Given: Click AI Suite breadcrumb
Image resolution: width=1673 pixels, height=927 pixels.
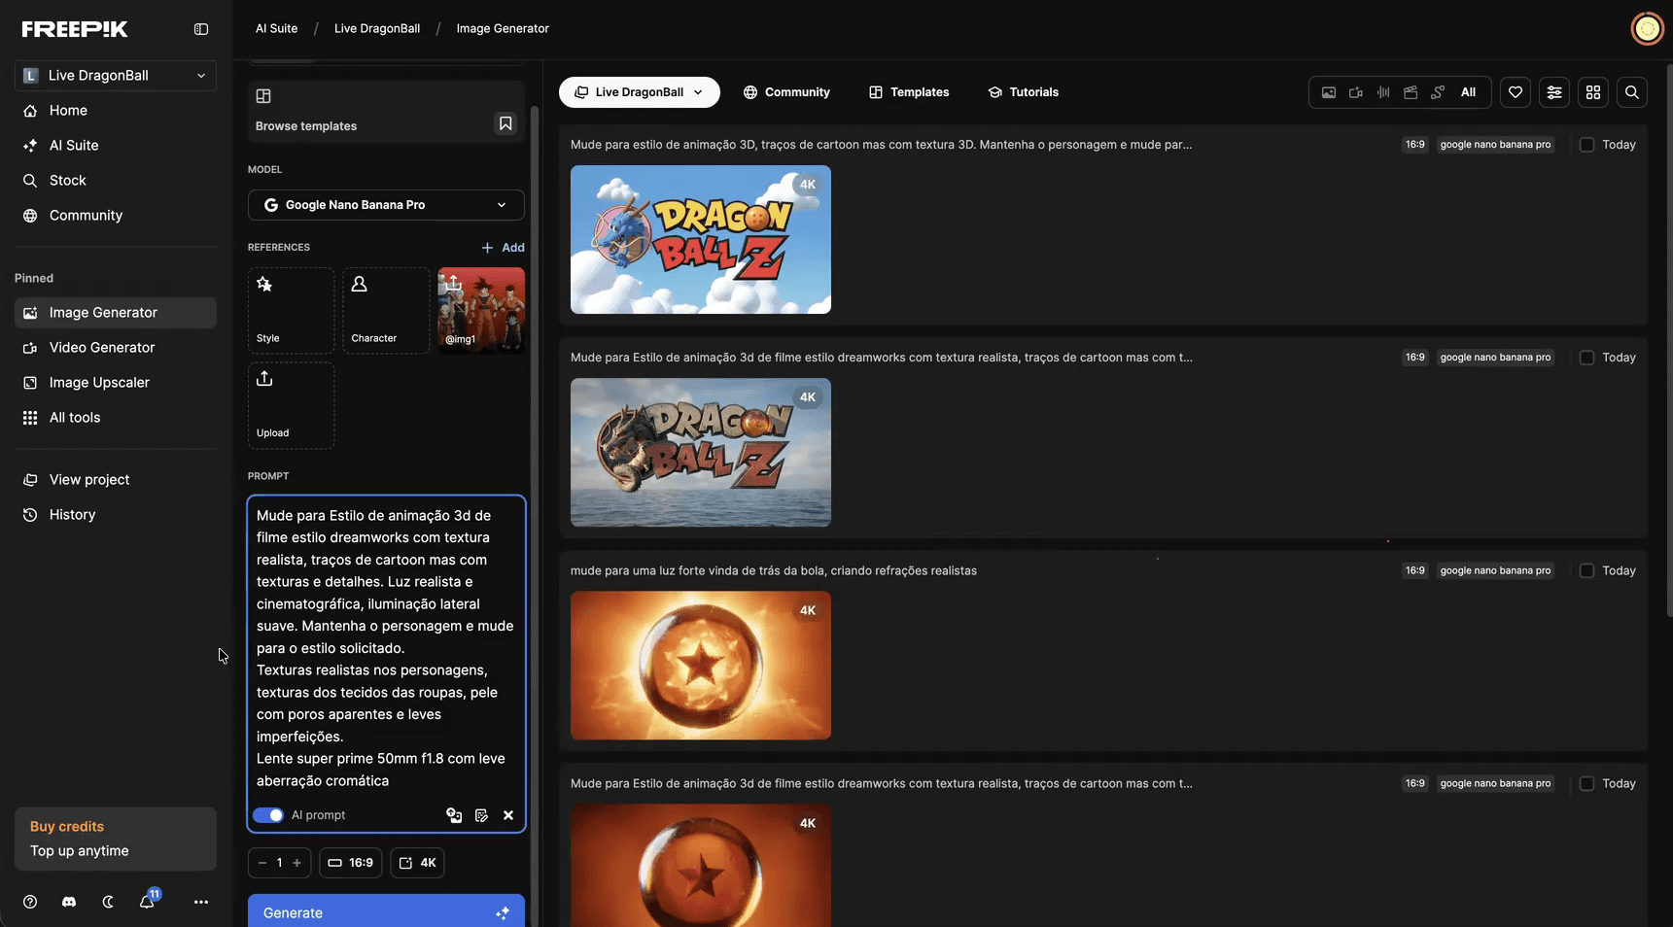Looking at the screenshot, I should tap(277, 29).
